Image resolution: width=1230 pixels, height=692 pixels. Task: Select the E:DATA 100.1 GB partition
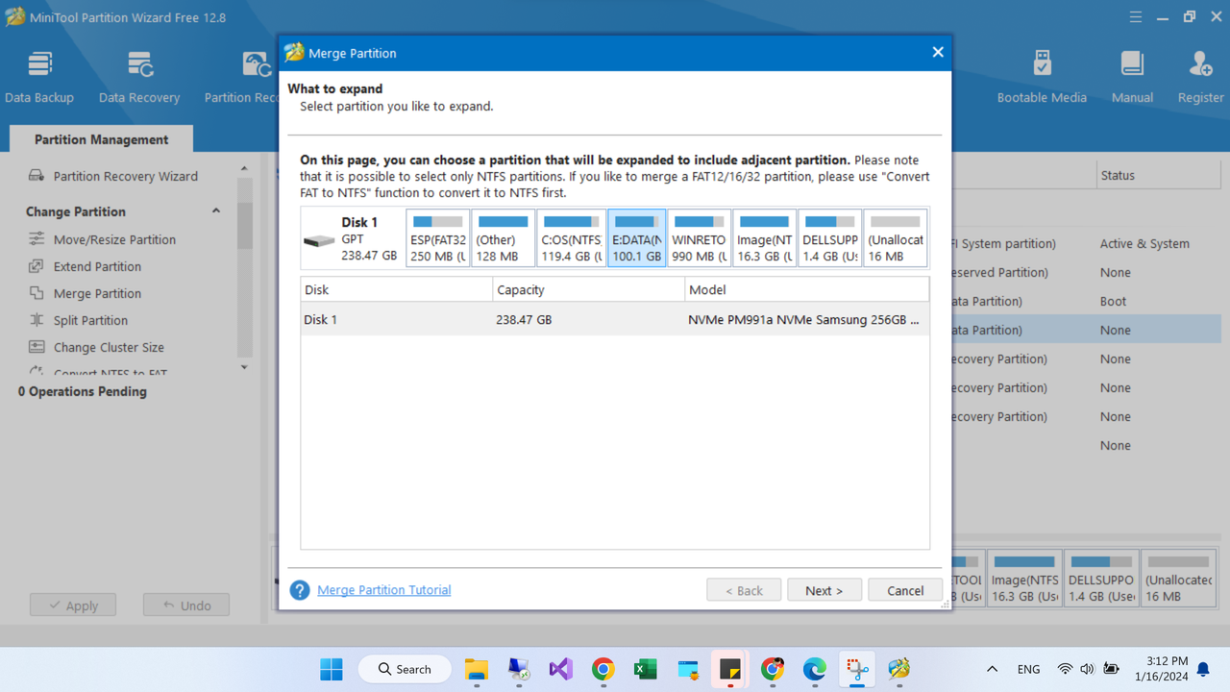point(636,238)
